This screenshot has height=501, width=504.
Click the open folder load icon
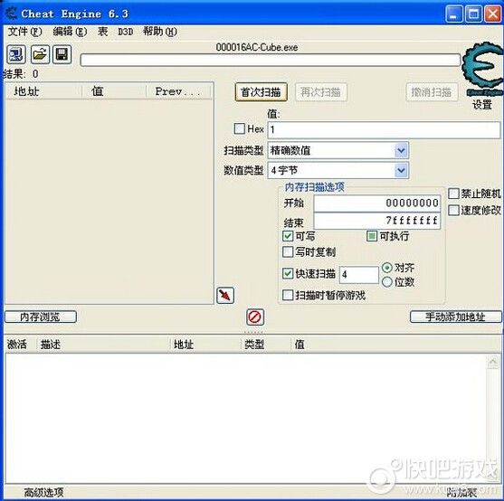(x=40, y=54)
